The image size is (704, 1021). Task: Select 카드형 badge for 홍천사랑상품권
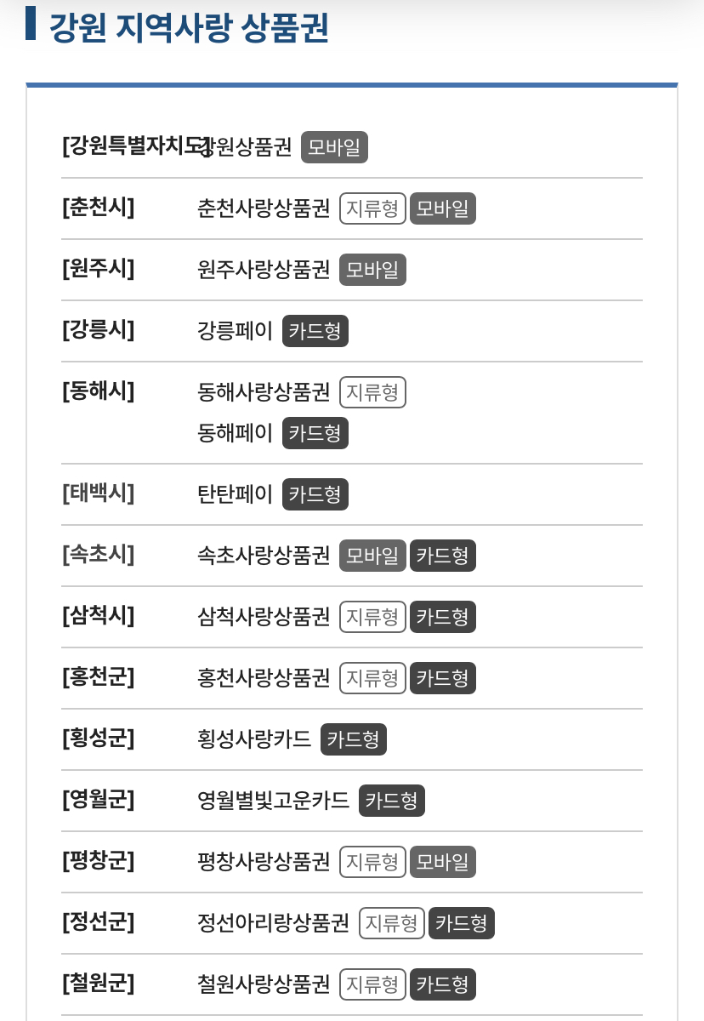(443, 678)
